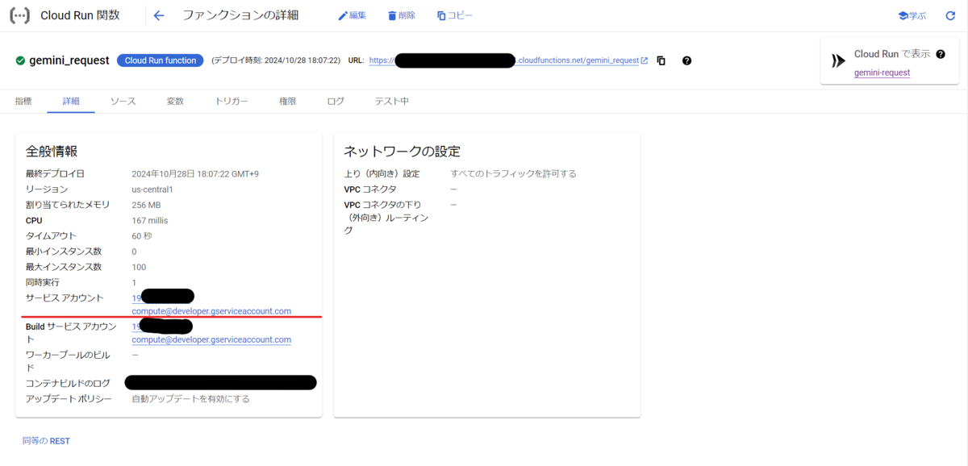Switch to the 指標 tab
The width and height of the screenshot is (968, 466).
(23, 102)
